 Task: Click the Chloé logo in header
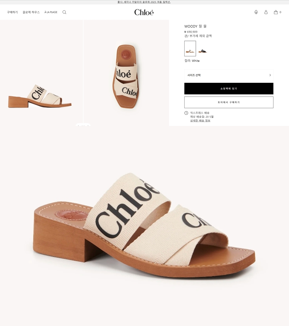pos(144,12)
